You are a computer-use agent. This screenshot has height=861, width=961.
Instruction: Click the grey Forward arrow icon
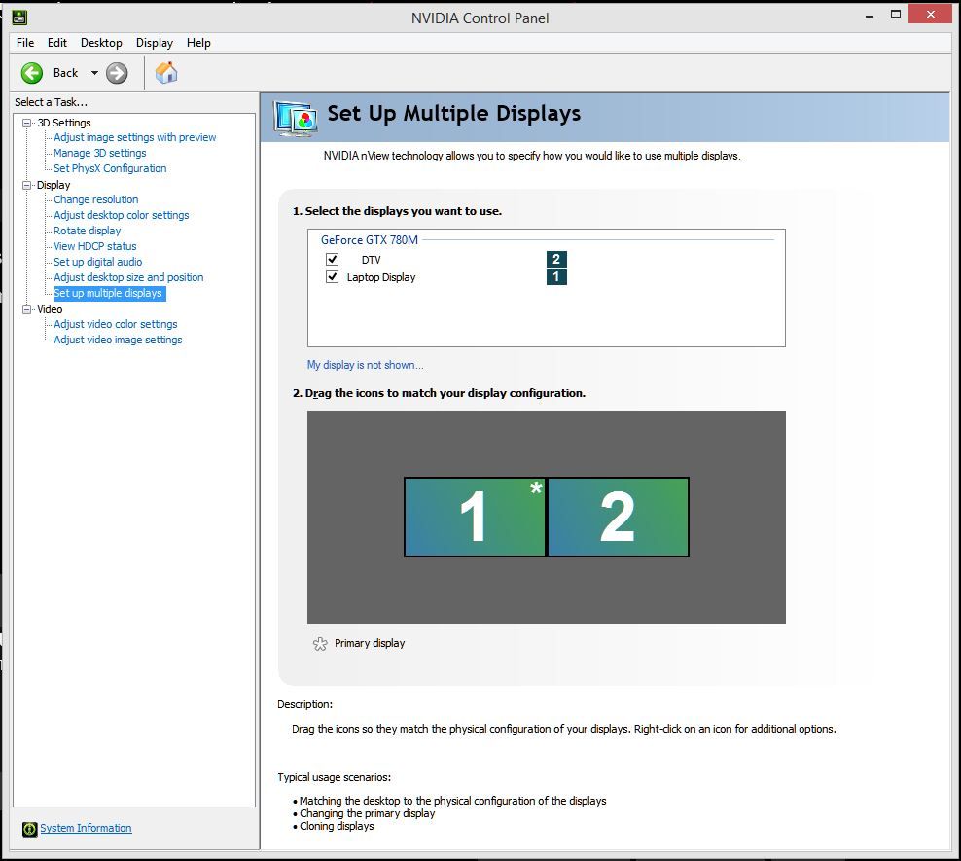click(x=117, y=73)
